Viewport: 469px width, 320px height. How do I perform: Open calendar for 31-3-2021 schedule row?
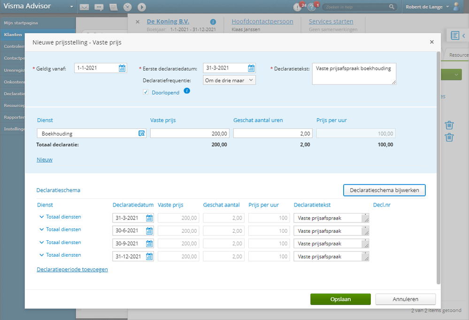(x=149, y=218)
